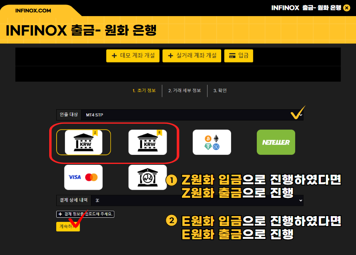Click the 결제 정보를 업로드해 주세요 upload button

pyautogui.click(x=85, y=214)
